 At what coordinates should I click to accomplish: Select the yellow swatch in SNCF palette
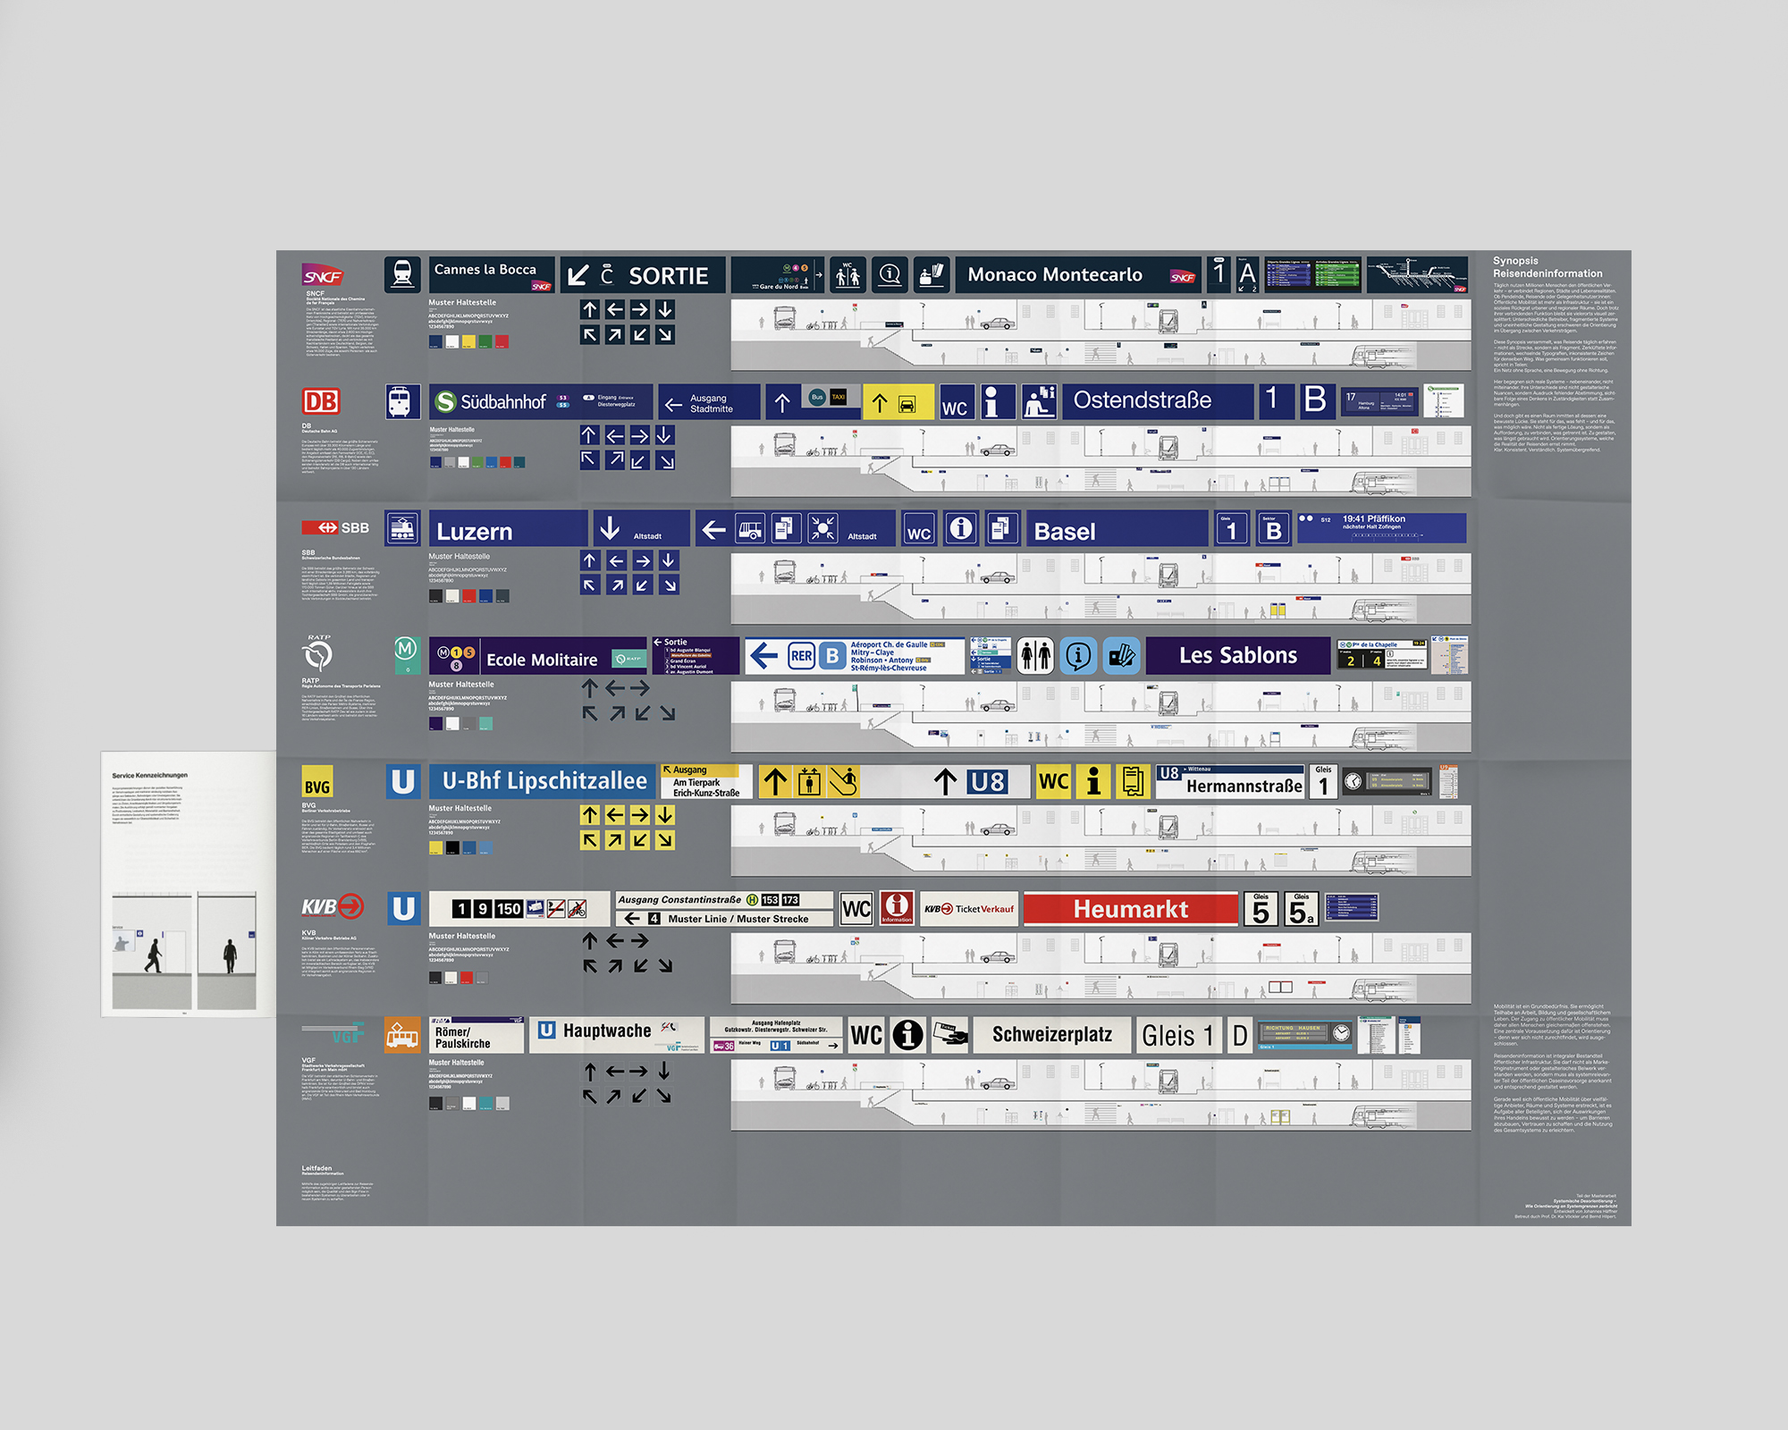pyautogui.click(x=468, y=342)
